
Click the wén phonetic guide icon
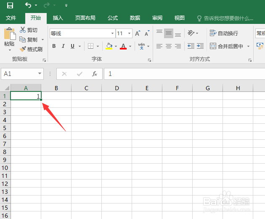point(141,46)
